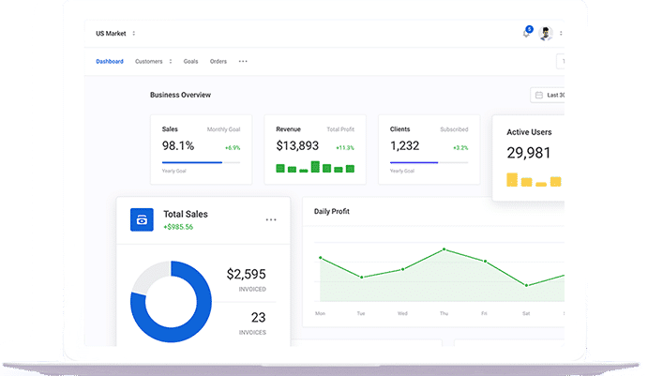Click the calendar icon in date filter

538,95
